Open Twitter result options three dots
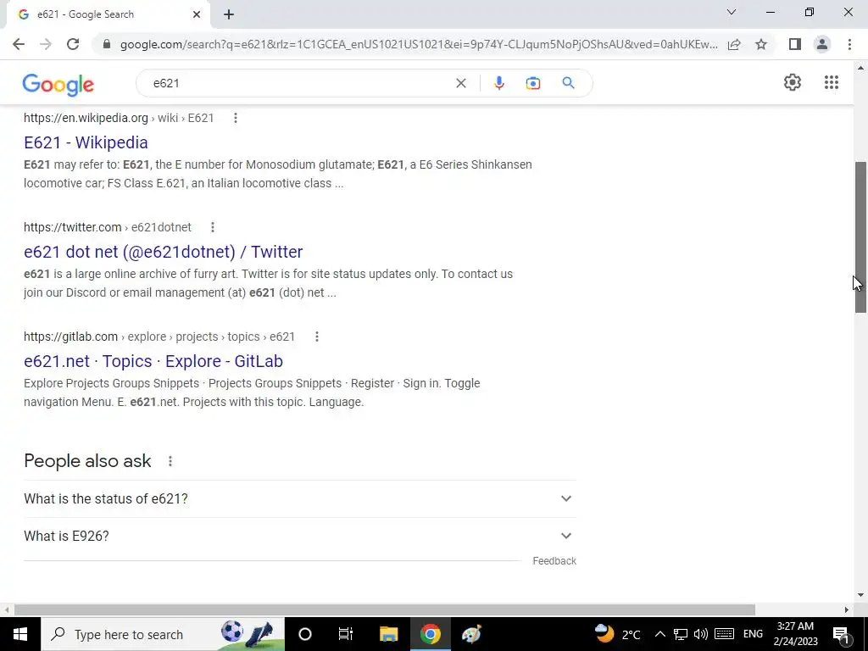 pos(213,227)
